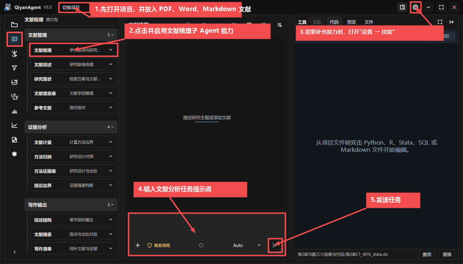The width and height of the screenshot is (463, 264).
Task: Click the circle status indicator in input bar
Action: coord(201,245)
